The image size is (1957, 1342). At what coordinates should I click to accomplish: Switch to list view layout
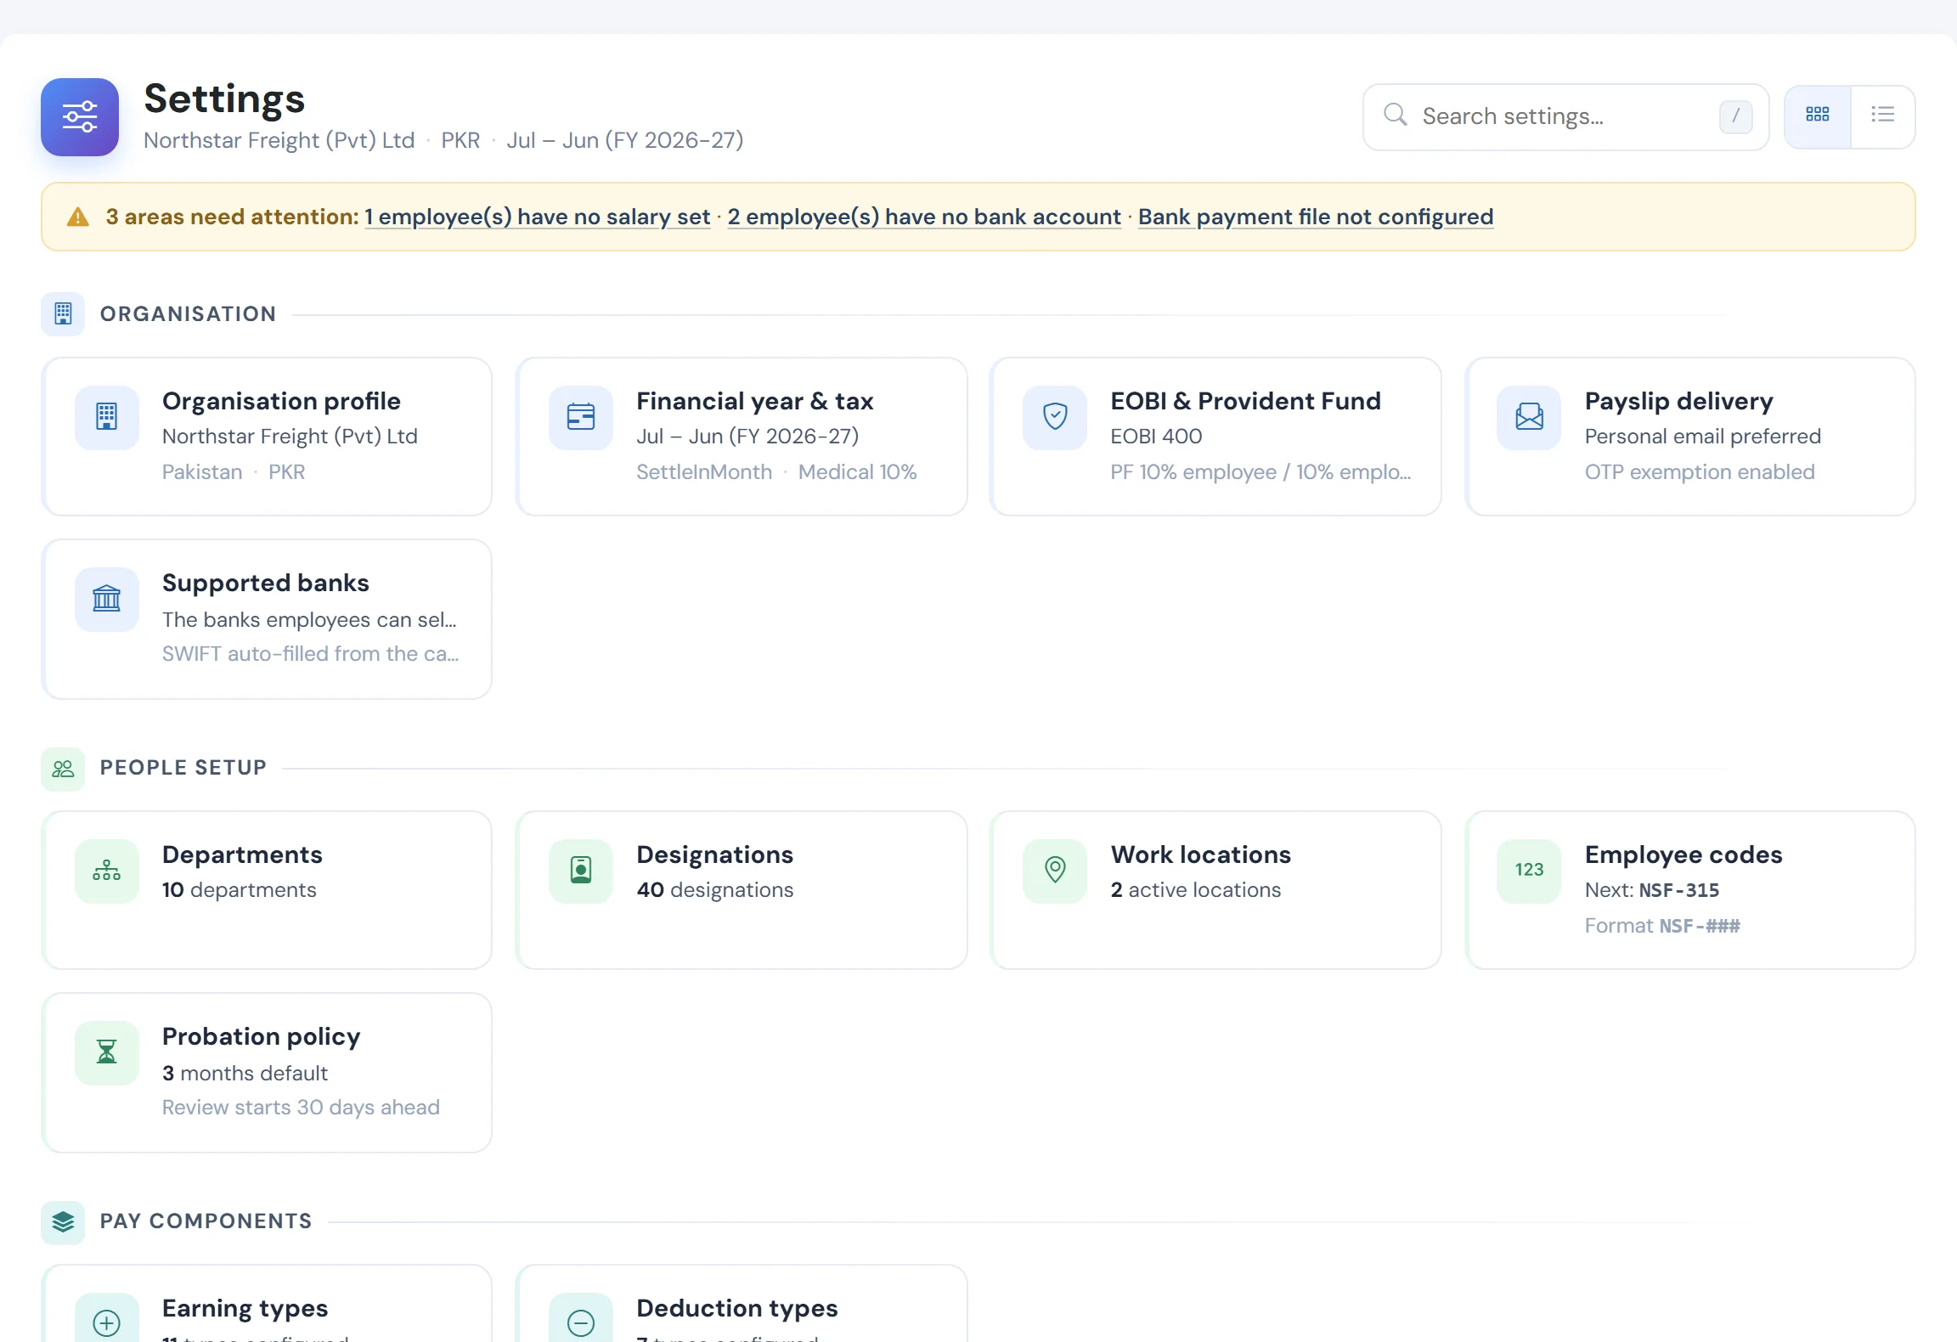click(x=1883, y=116)
